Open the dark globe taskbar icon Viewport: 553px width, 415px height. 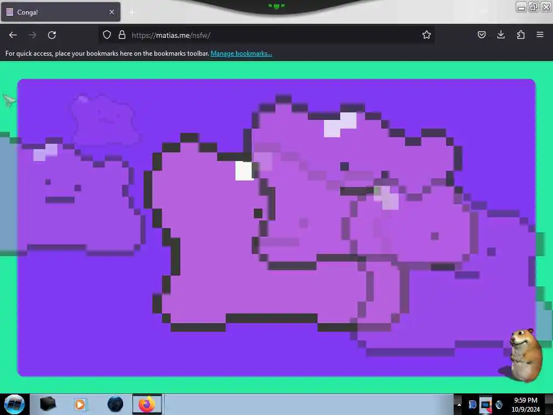[x=115, y=404]
